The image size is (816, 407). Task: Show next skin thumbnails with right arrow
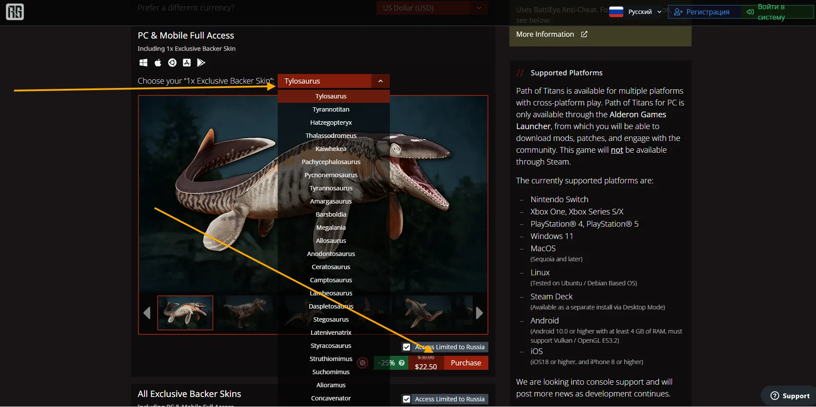coord(480,313)
